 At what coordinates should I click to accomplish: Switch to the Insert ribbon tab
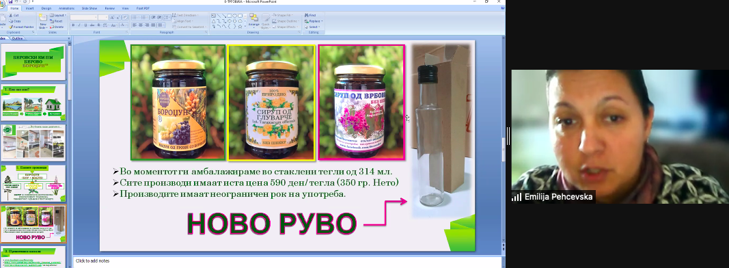[x=30, y=8]
